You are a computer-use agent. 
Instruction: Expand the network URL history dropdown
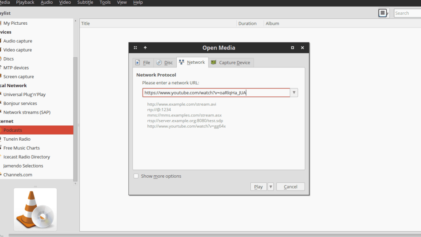point(294,93)
